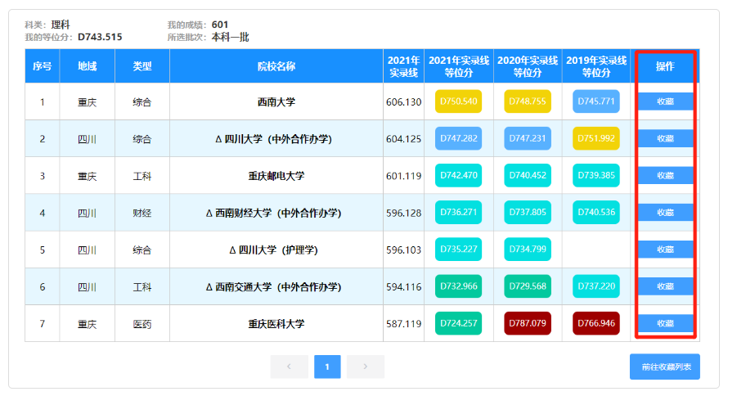This screenshot has height=405, width=737.
Task: Click the 2020年实录线等位分 column header
Action: point(528,65)
